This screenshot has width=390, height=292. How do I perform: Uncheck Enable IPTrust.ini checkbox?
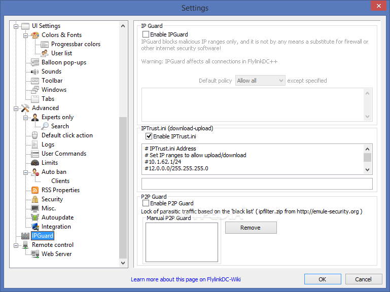149,136
